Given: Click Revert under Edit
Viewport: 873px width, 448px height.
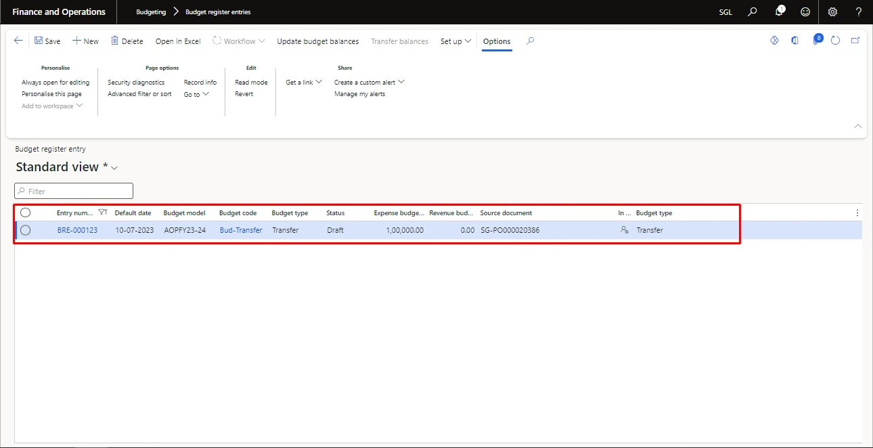Looking at the screenshot, I should (244, 94).
